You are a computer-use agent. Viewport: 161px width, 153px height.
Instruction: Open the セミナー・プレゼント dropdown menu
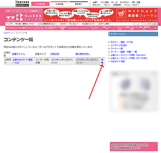70,24
